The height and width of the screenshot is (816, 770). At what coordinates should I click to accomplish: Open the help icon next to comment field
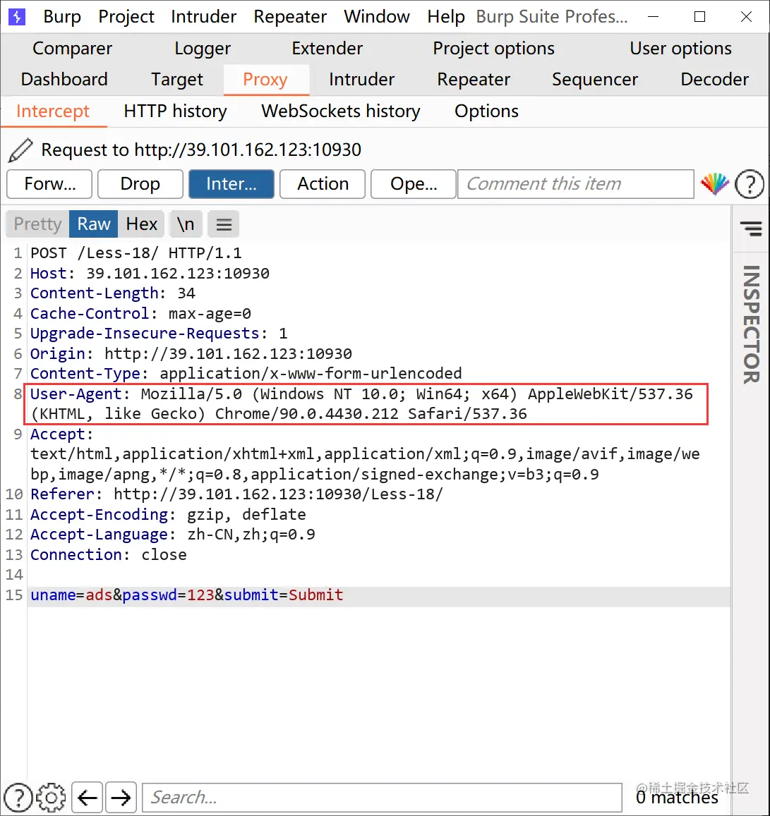(x=749, y=184)
